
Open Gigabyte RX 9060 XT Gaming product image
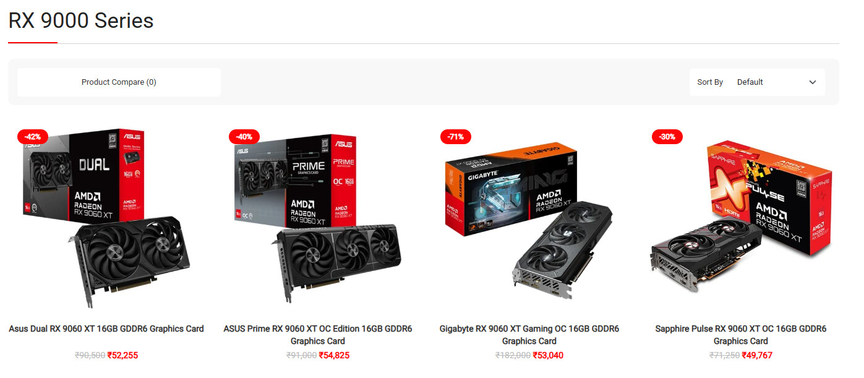pos(529,218)
